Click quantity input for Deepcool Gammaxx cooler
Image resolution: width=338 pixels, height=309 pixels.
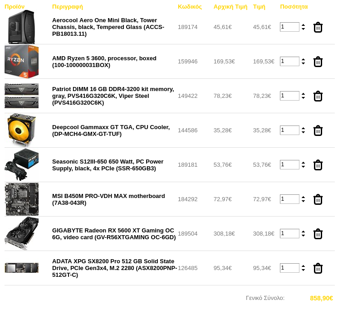coord(289,130)
